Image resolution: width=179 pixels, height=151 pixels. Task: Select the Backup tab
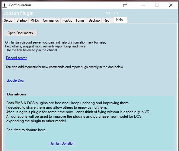coord(94,20)
